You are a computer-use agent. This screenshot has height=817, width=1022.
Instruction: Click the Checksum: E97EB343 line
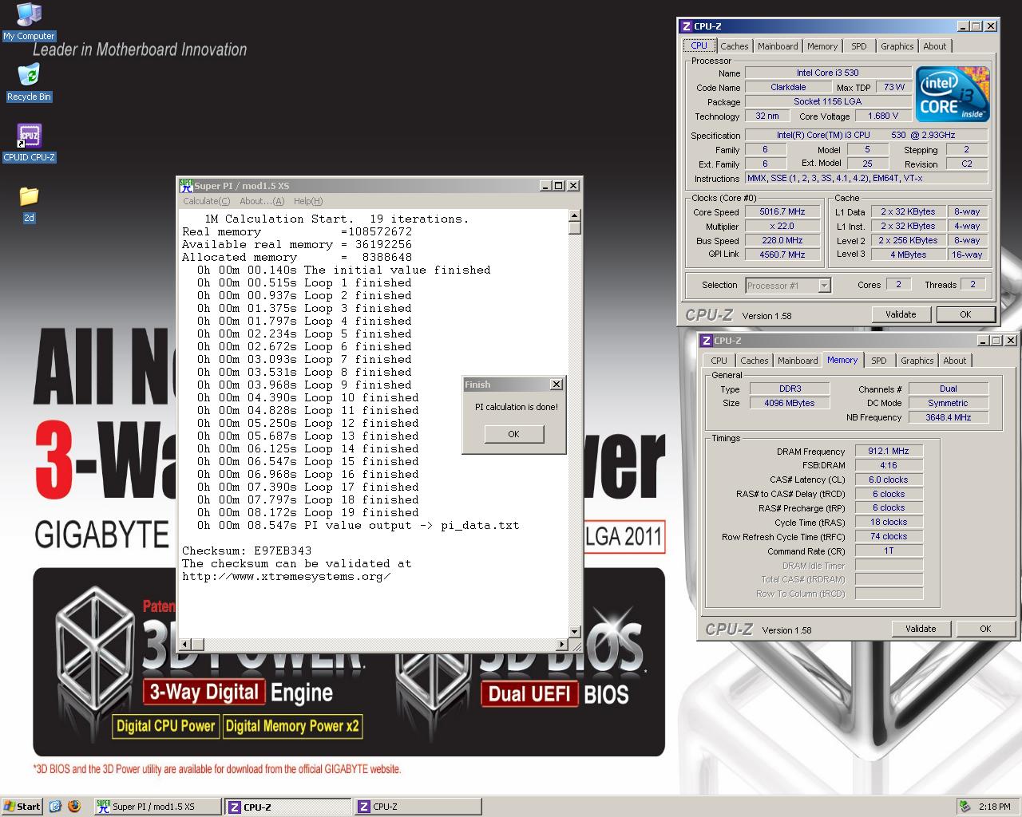(x=247, y=551)
